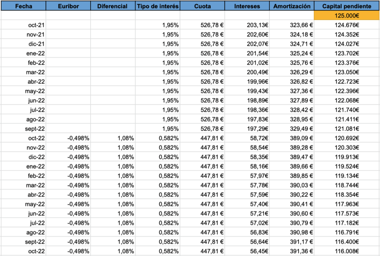Click the 116.008€ pending capital cell
The image size is (380, 256).
[347, 251]
